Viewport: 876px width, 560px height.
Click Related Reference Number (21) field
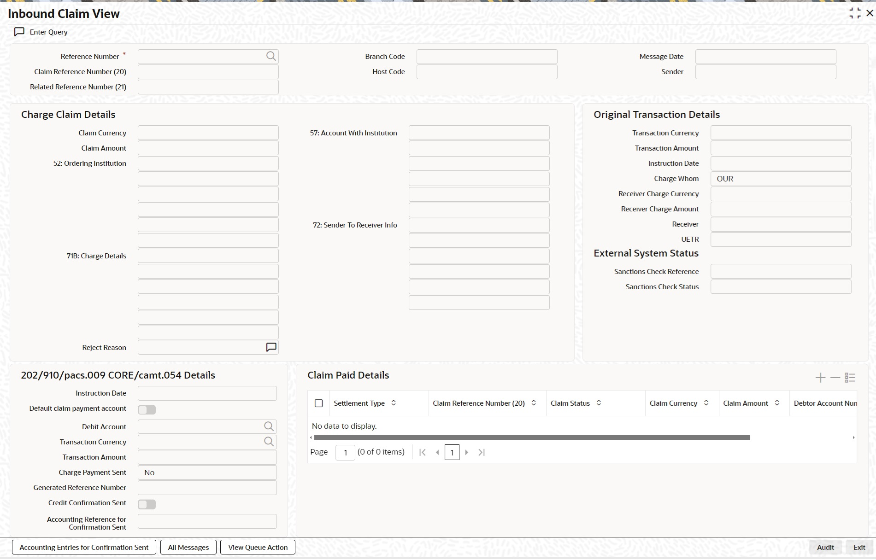pyautogui.click(x=208, y=87)
